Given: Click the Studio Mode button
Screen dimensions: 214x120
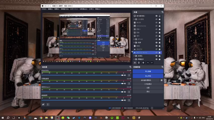Looking at the screenshot, I should (x=148, y=84).
